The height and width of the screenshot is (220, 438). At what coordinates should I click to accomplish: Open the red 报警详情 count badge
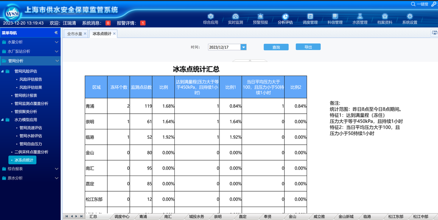pos(143,23)
